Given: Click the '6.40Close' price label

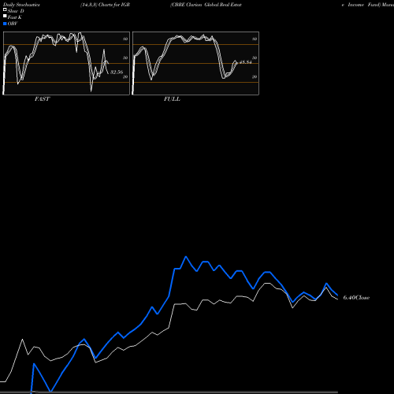Looking at the screenshot, I should [356, 297].
